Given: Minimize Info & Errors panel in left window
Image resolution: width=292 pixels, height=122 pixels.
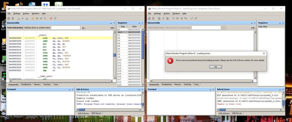Looking at the screenshot, I should 139,90.
